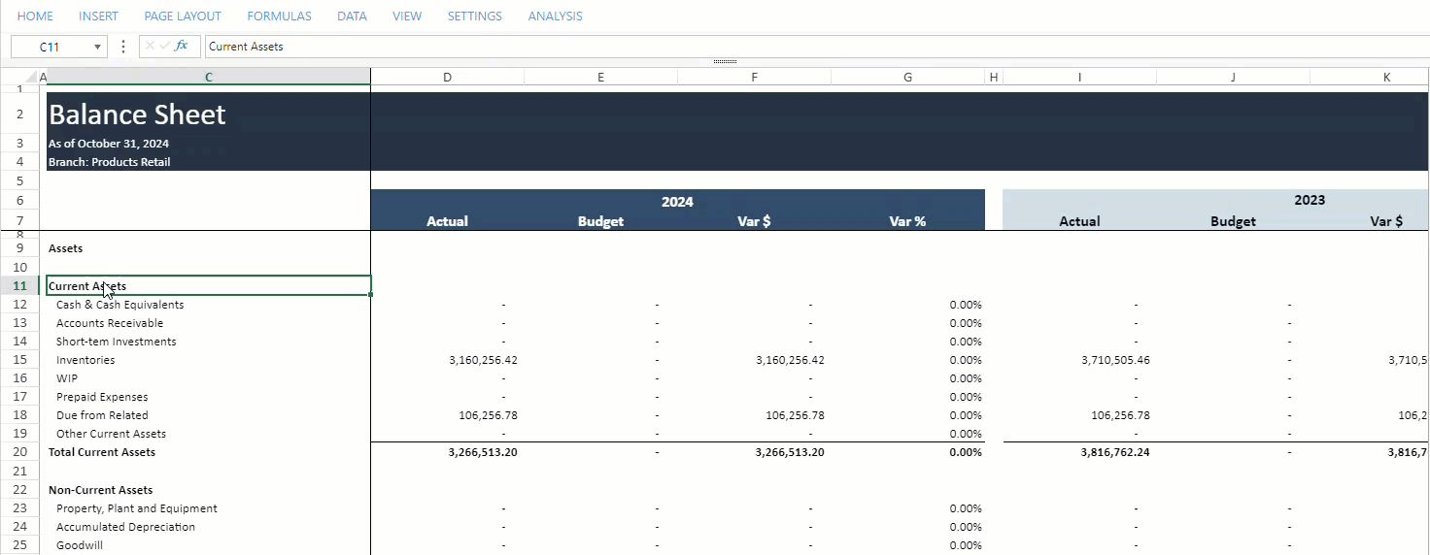This screenshot has height=555, width=1430.
Task: Click the three-dot handle beside name box
Action: pyautogui.click(x=123, y=46)
